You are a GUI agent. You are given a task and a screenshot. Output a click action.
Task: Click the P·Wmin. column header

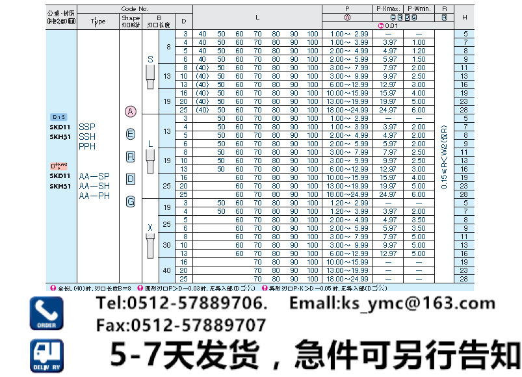click(419, 9)
